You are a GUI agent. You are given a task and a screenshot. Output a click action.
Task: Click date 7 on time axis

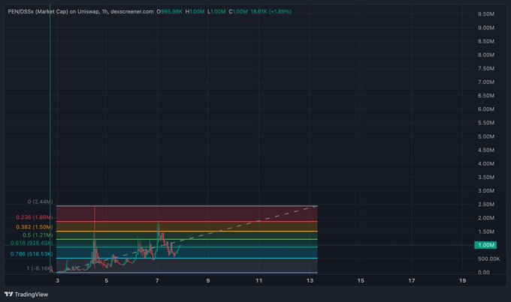pyautogui.click(x=157, y=280)
